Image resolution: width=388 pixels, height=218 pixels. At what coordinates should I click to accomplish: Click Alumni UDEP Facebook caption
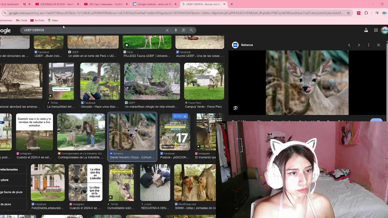(x=200, y=56)
